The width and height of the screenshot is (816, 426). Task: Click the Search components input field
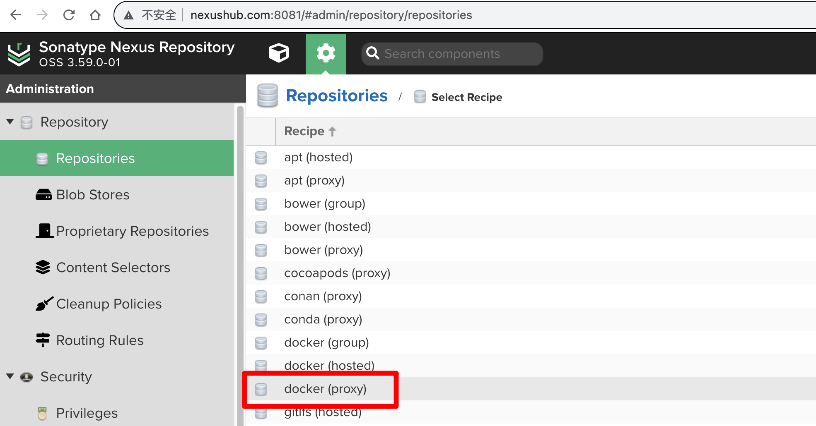tap(456, 54)
